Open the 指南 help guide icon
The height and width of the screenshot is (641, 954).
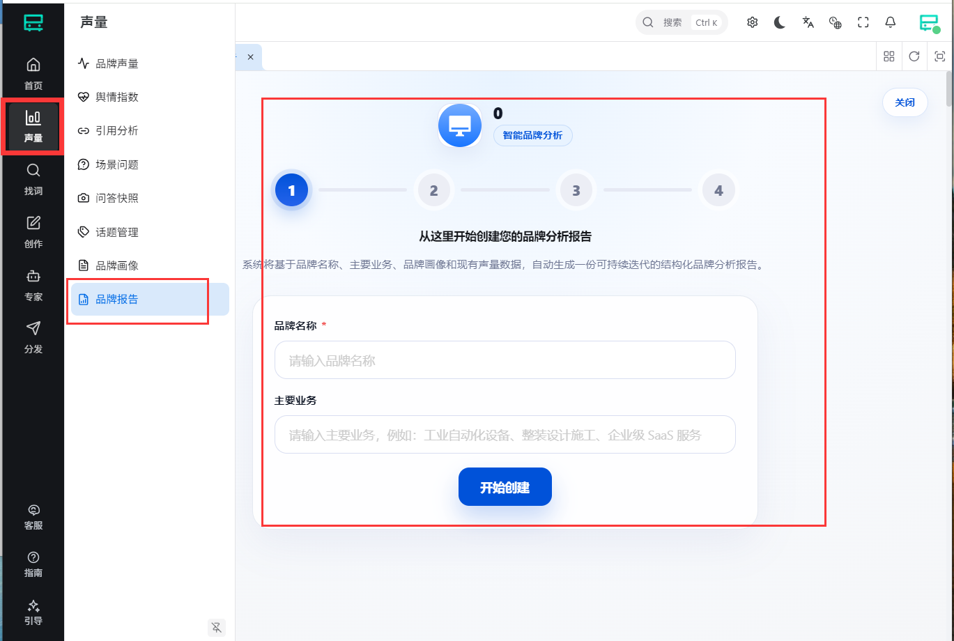coord(33,564)
